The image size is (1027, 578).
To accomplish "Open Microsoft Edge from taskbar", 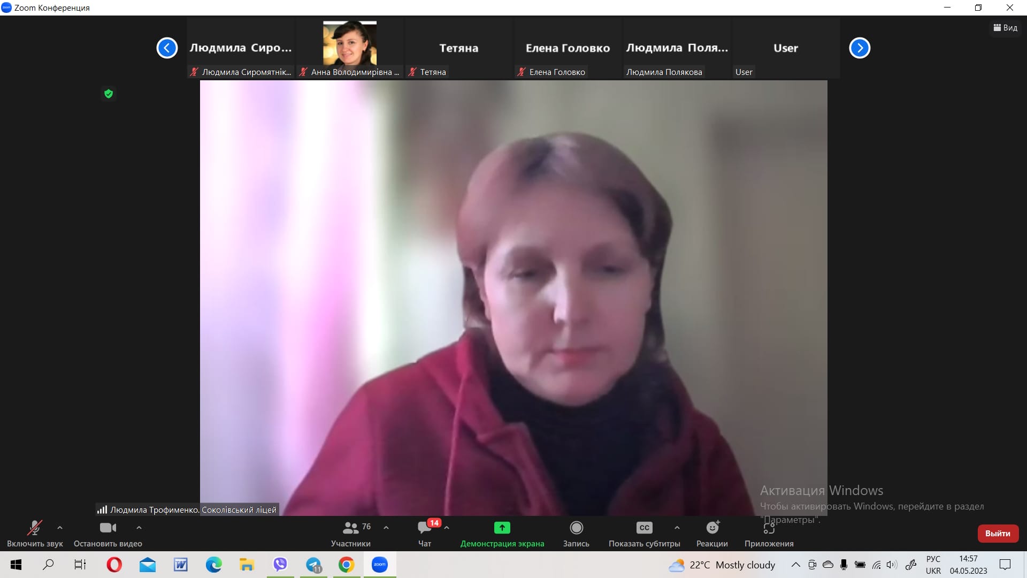I will [214, 565].
